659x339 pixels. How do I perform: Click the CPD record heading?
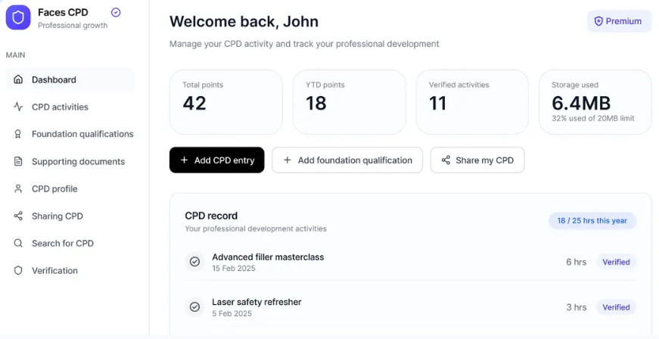click(211, 216)
